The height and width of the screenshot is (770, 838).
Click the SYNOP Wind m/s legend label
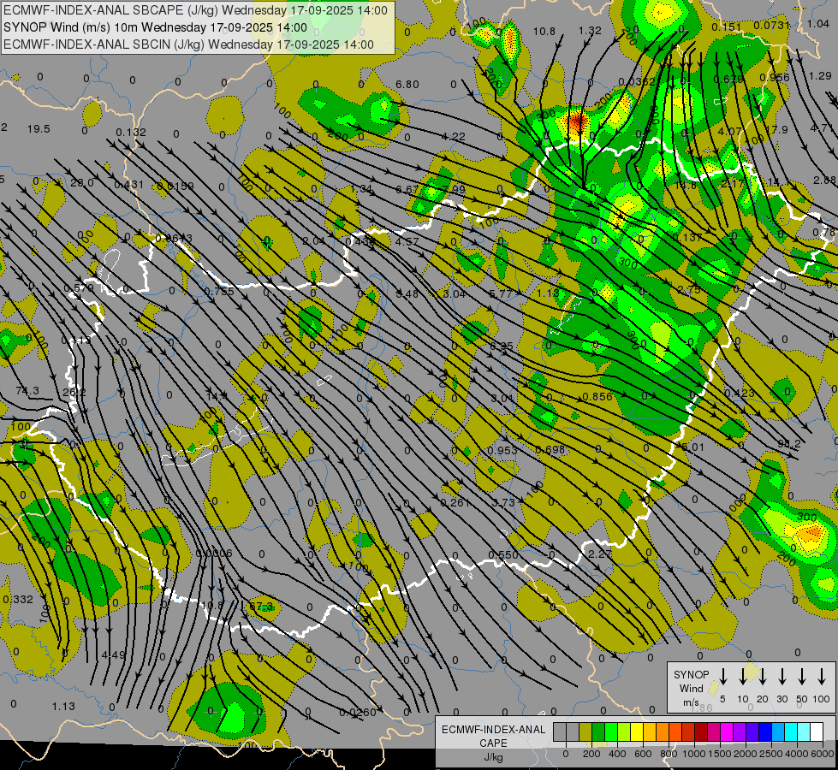tap(691, 688)
